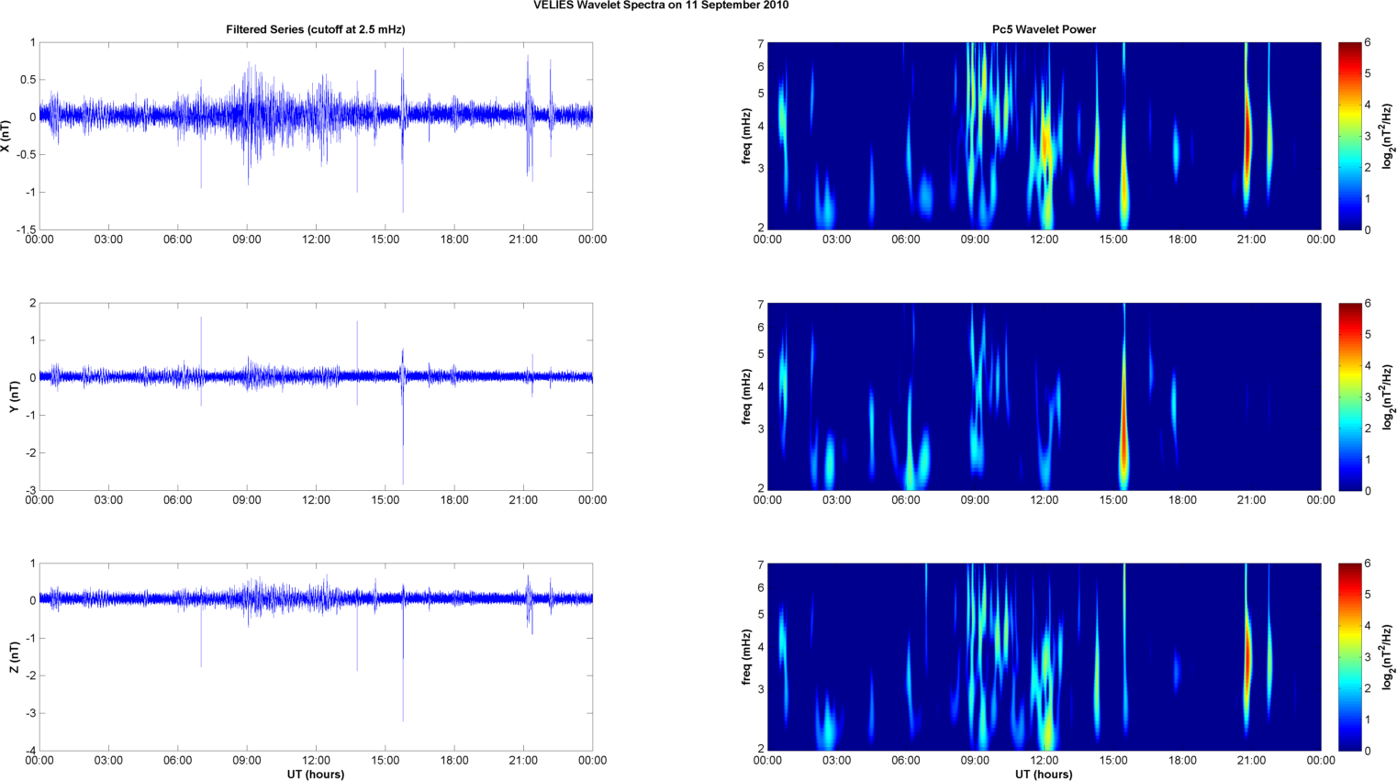Click the "0.5" tick on the X series axis
1397x781 pixels.
coord(28,80)
